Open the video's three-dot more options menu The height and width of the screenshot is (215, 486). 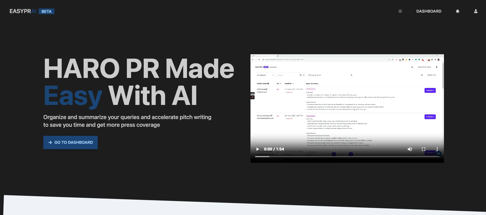[x=437, y=149]
